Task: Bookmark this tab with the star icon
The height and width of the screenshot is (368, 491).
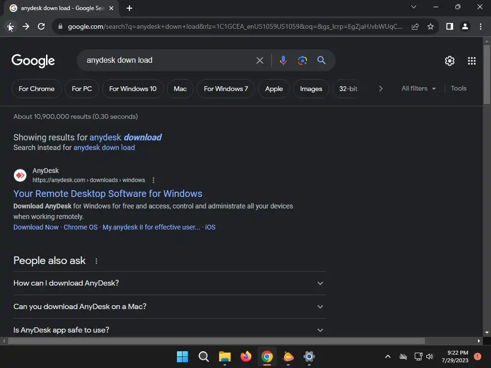Action: point(431,27)
